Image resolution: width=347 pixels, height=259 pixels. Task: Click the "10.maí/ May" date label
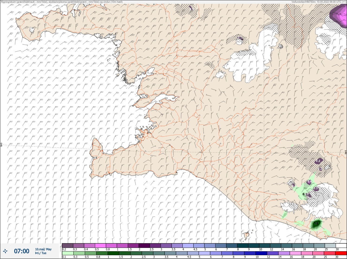pos(43,249)
